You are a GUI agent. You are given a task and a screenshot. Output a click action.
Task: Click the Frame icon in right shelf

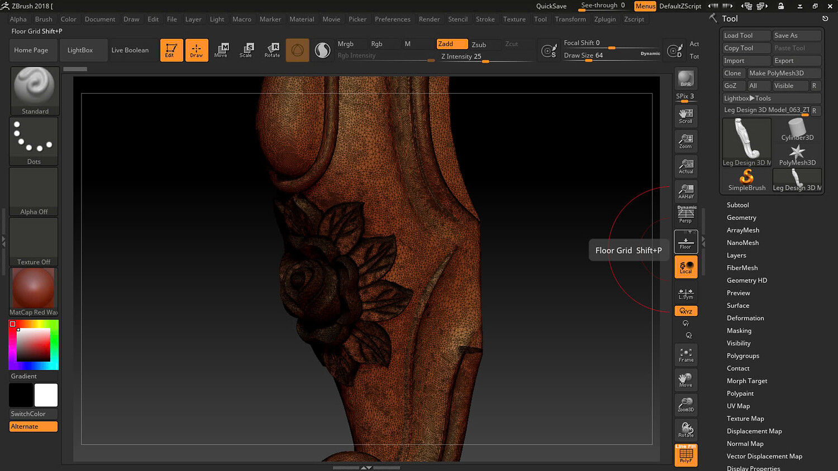[685, 355]
